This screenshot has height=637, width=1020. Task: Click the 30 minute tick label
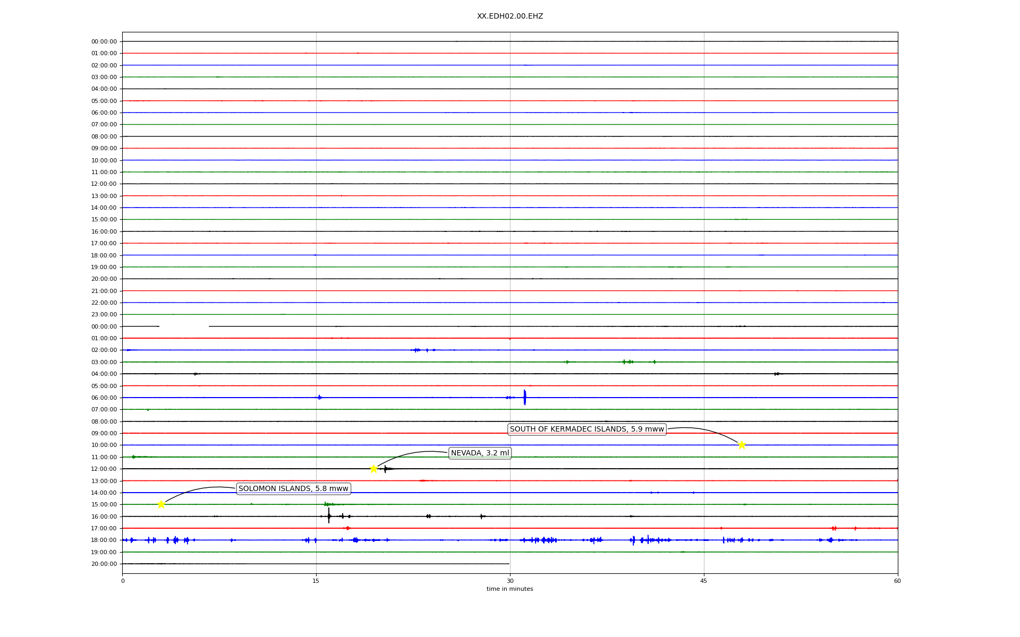[510, 581]
